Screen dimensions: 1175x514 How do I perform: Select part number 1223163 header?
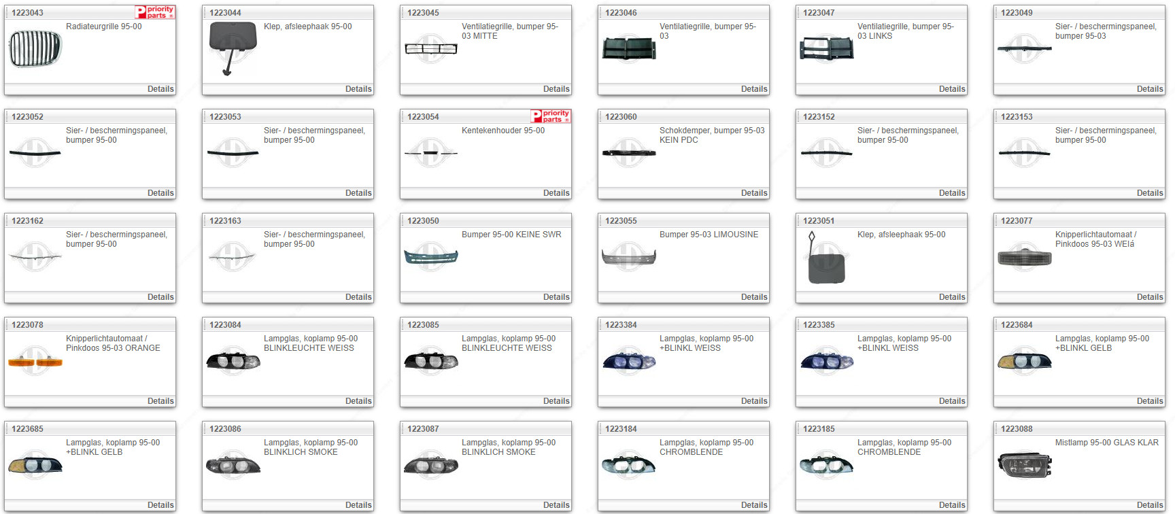point(225,221)
